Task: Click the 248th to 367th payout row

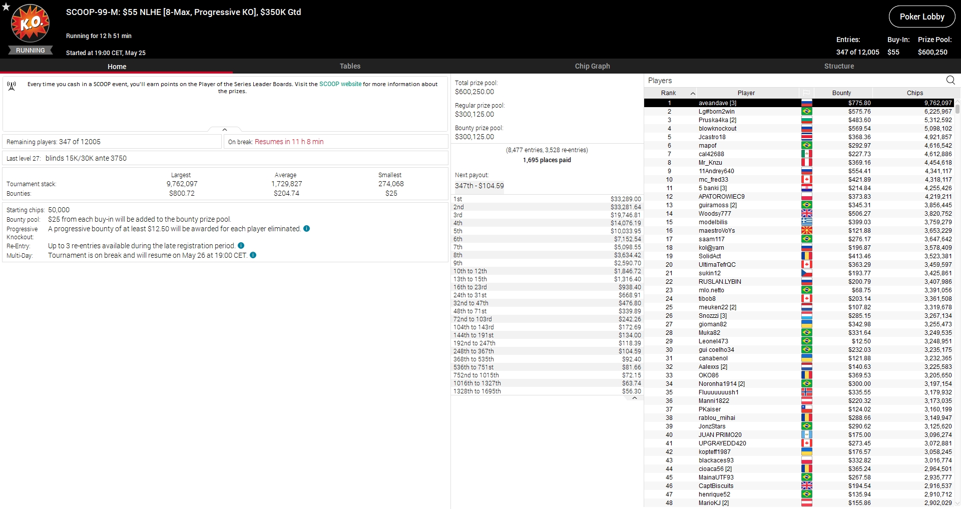Action: (547, 351)
